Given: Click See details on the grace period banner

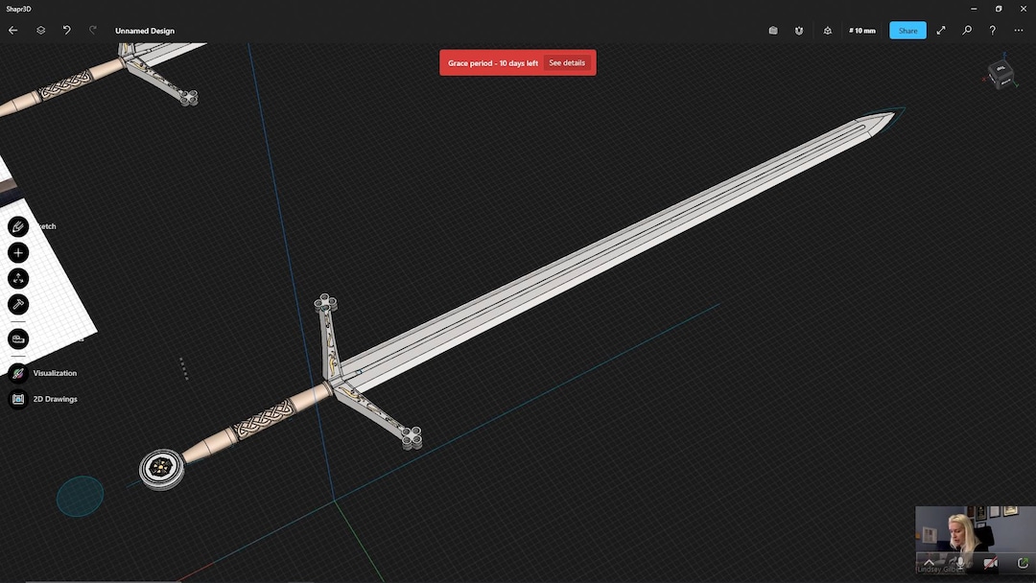Looking at the screenshot, I should [569, 62].
